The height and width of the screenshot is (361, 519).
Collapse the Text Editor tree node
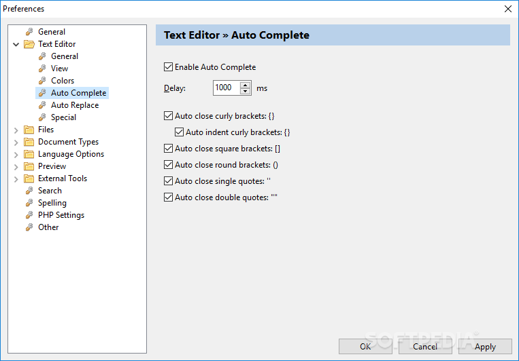(x=16, y=44)
